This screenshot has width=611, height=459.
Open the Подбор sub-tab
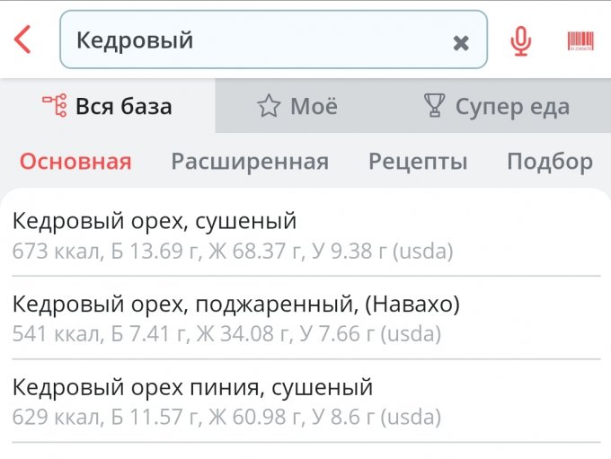click(x=550, y=162)
